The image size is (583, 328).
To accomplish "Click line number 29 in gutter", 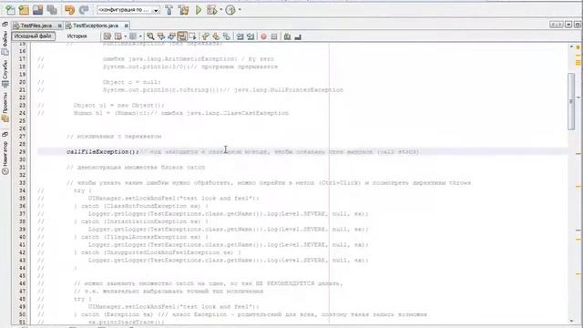I will [22, 152].
